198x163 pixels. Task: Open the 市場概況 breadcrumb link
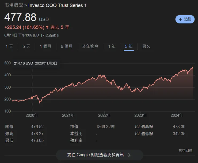click(14, 5)
